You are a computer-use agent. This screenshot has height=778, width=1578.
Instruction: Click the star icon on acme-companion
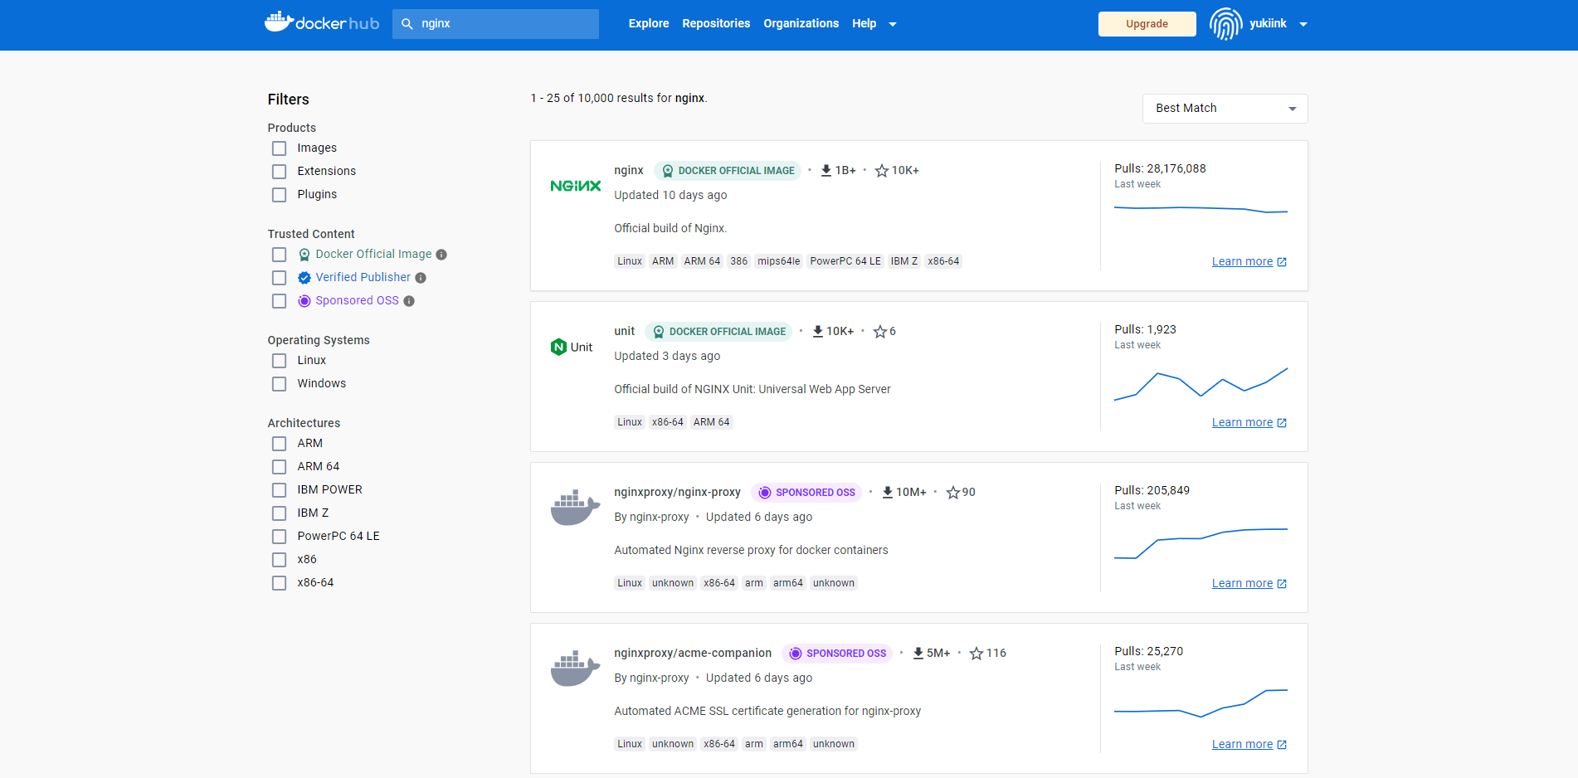pyautogui.click(x=977, y=653)
